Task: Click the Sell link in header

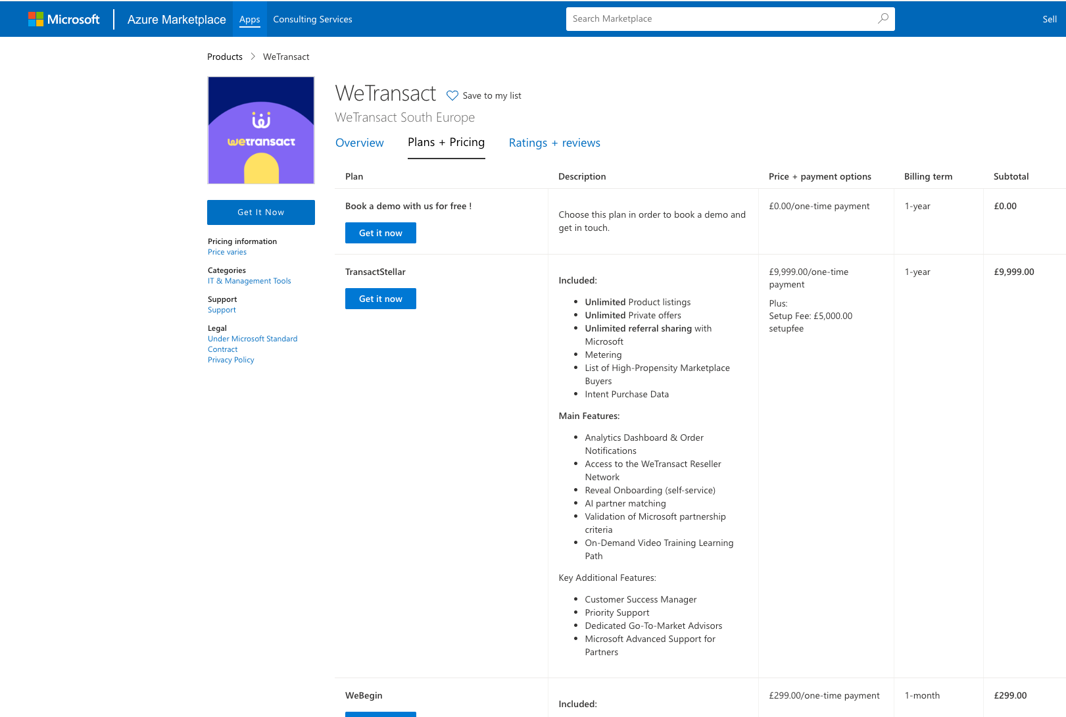Action: (1050, 19)
